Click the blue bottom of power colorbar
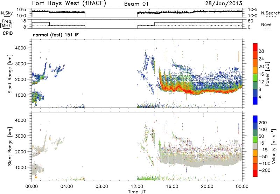Viewport: 280px width, 194px height. coord(255,100)
